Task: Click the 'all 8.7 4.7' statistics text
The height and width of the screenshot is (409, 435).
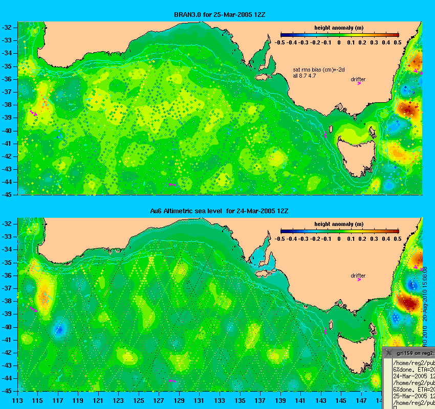Action: click(x=304, y=76)
